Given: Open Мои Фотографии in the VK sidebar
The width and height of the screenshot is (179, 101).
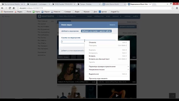Looking at the screenshot, I should click(x=43, y=27).
